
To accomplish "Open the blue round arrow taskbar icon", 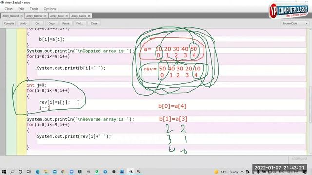I will [x=105, y=172].
